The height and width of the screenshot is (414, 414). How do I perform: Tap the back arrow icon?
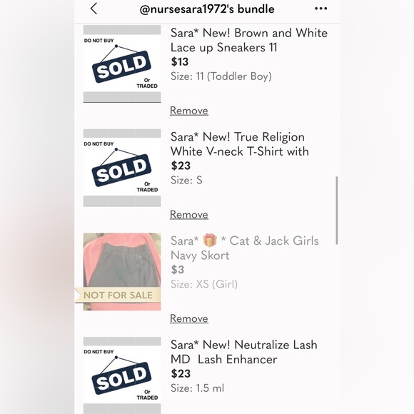pos(94,9)
